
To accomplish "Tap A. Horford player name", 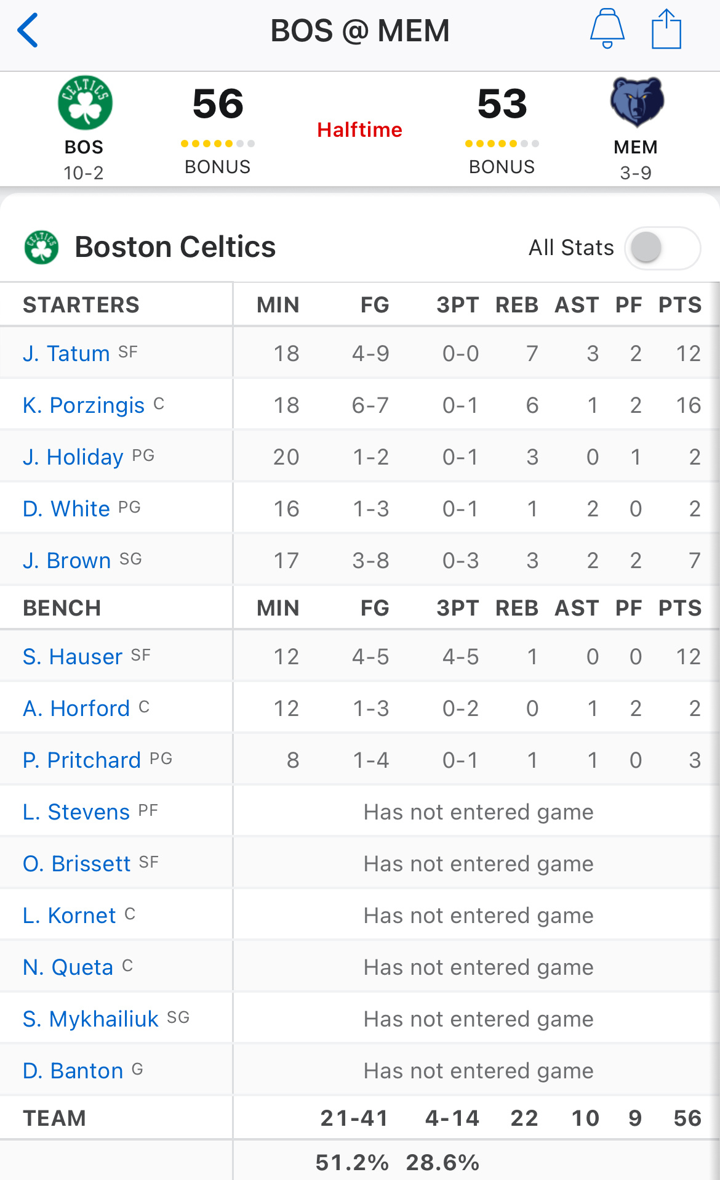I will pos(76,709).
